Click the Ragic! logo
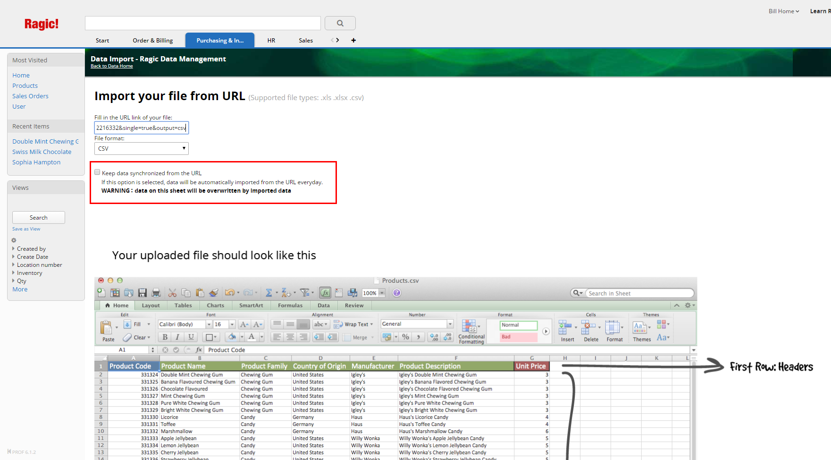 42,24
